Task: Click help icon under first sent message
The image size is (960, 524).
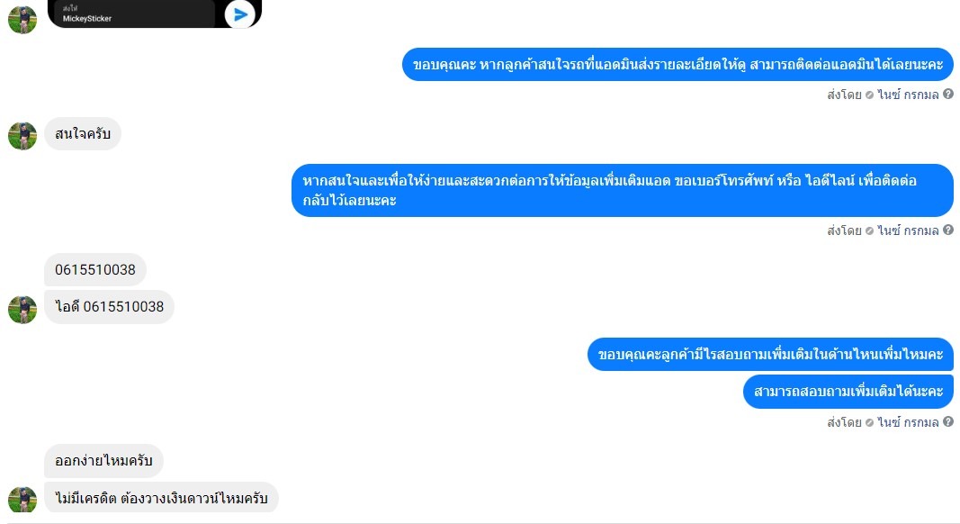Action: [947, 94]
